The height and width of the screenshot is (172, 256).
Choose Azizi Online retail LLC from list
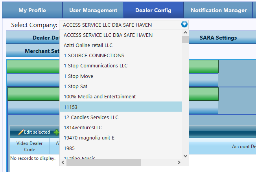88,45
